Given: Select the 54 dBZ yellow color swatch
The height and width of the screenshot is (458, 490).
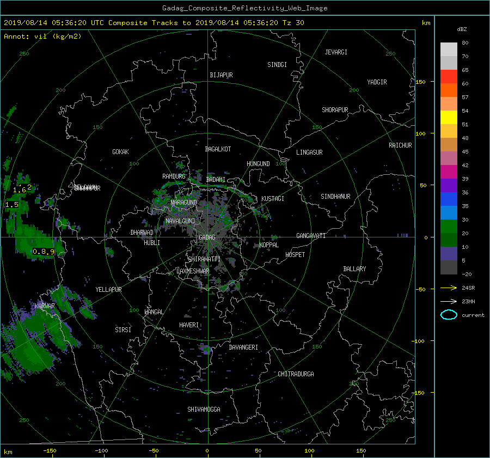Looking at the screenshot, I should (x=449, y=117).
